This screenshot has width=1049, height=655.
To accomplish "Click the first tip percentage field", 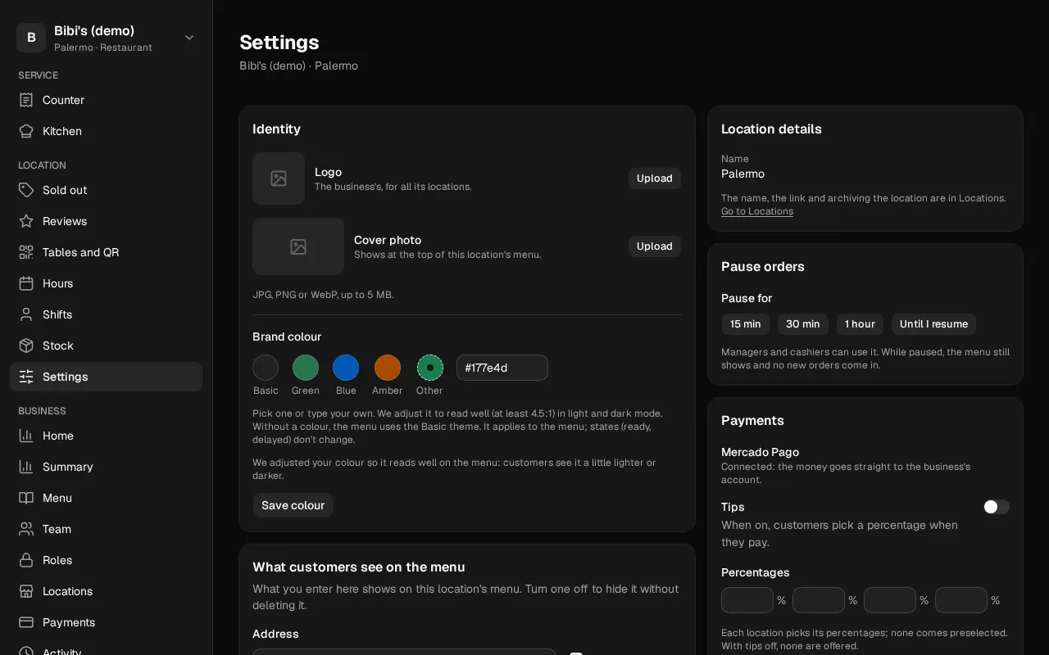I will point(747,600).
